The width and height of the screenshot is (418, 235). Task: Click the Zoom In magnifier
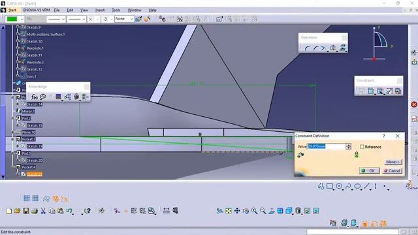[x=254, y=211]
